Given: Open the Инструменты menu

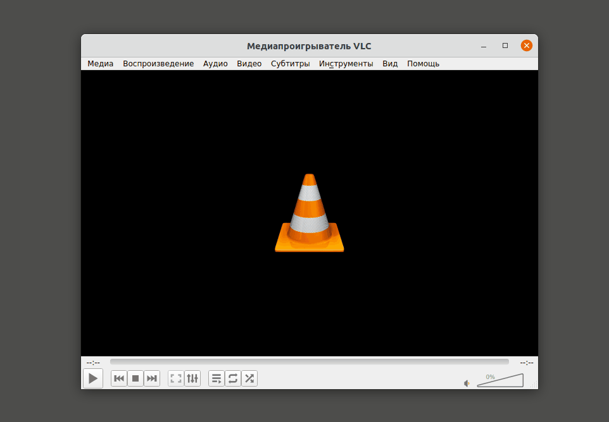Looking at the screenshot, I should 346,64.
